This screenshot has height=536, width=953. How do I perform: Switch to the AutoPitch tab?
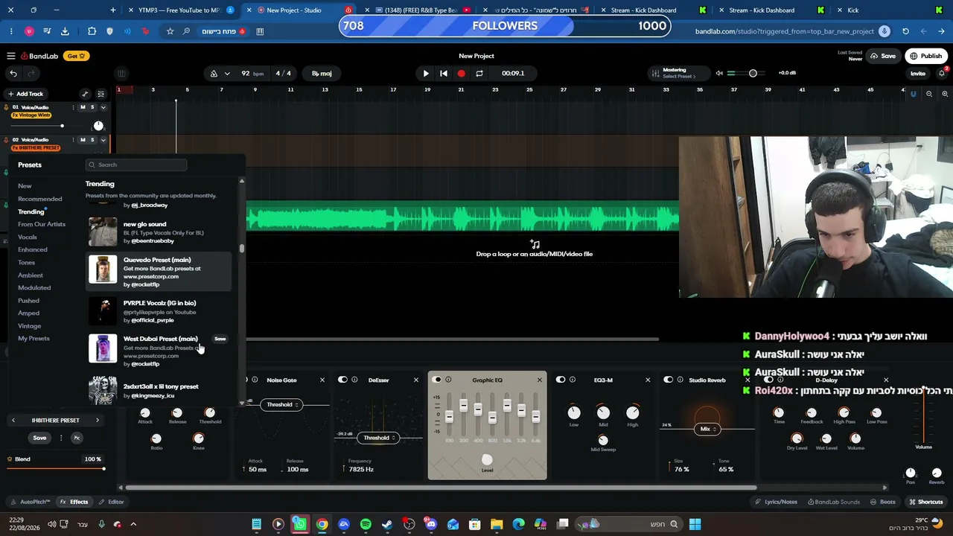click(x=31, y=502)
